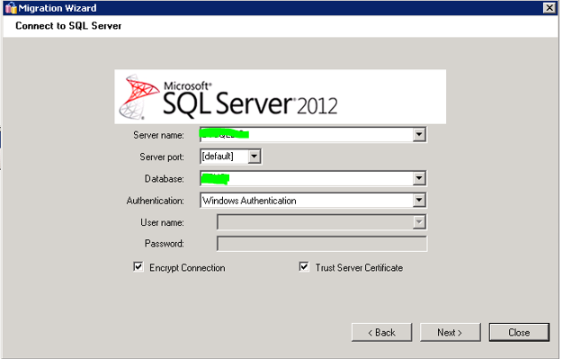
Task: Click the Next button
Action: pos(451,332)
